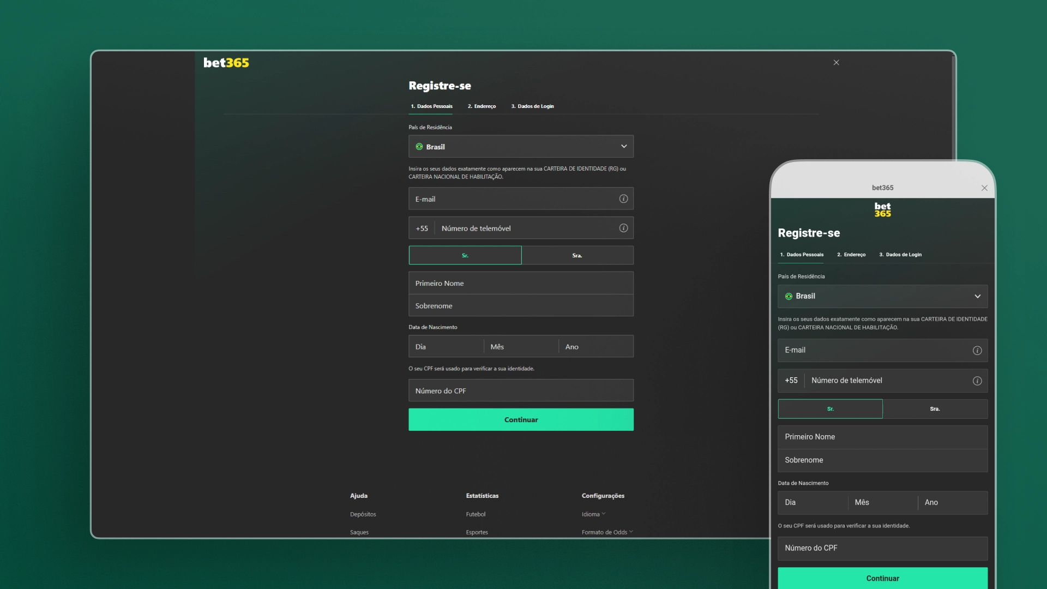Click info icon in desktop phone number field
The image size is (1047, 589).
623,228
